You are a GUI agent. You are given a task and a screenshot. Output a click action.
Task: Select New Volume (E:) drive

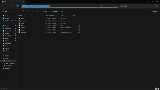[10, 63]
